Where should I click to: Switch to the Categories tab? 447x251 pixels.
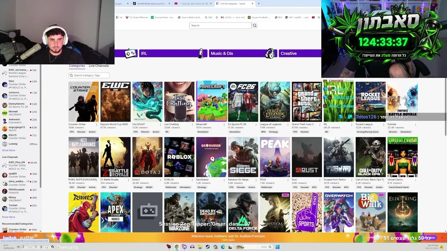coord(77,66)
